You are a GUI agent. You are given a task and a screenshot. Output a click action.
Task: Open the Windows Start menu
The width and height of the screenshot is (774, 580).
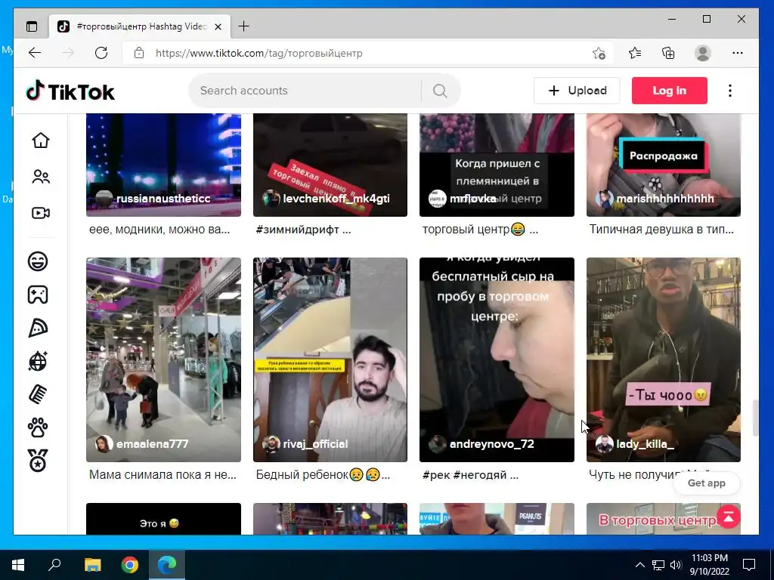click(x=18, y=565)
